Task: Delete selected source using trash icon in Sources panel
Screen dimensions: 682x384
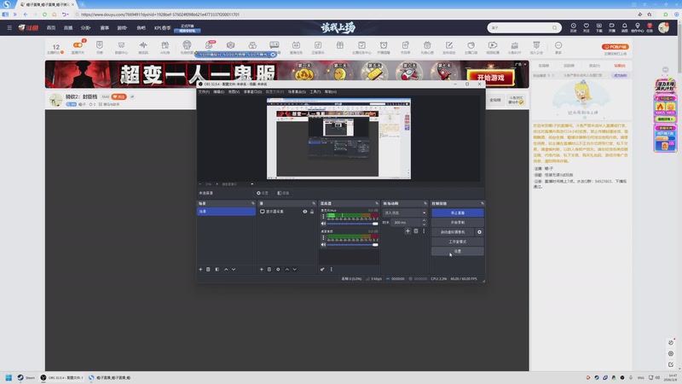Action: (x=269, y=270)
